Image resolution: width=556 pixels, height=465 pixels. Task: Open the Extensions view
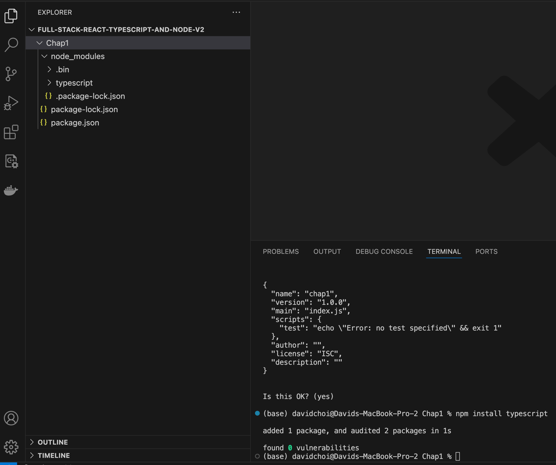(11, 132)
